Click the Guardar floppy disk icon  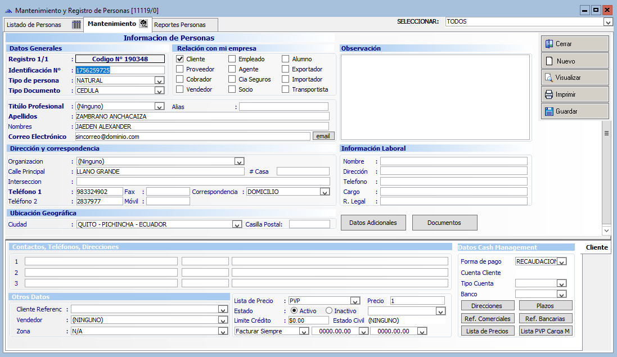[549, 111]
